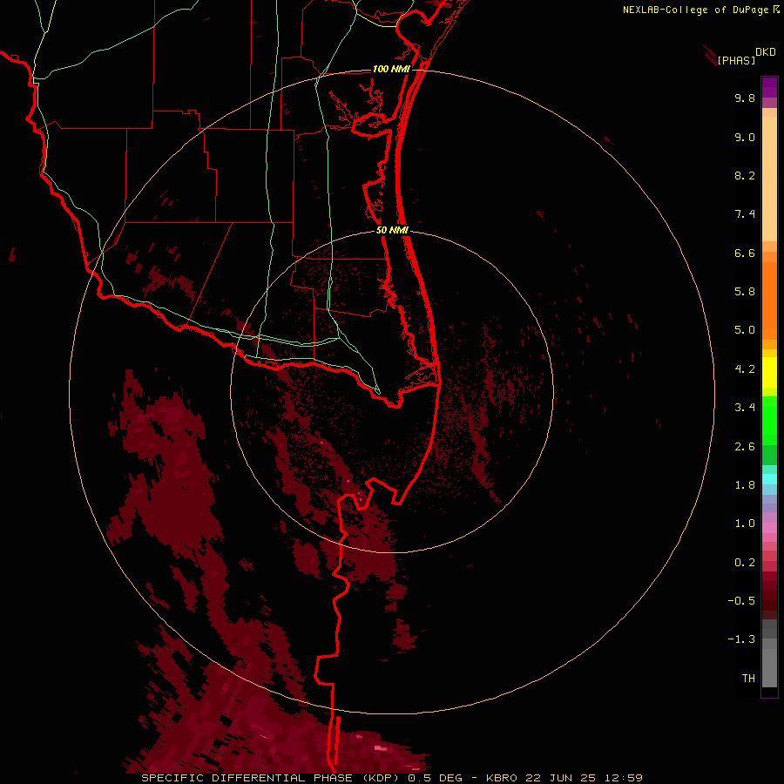The image size is (784, 784).
Task: Click the -1.3 scale value
Action: pyautogui.click(x=741, y=639)
